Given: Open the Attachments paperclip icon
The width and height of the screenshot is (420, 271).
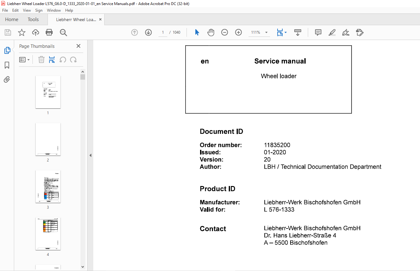Looking at the screenshot, I should [7, 79].
